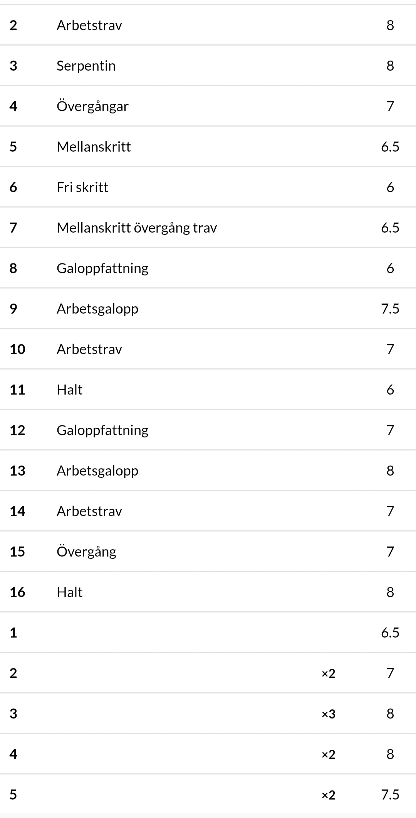Click the Galoppfattning label in row 8
Viewport: 416px width, 818px height.
tap(102, 268)
